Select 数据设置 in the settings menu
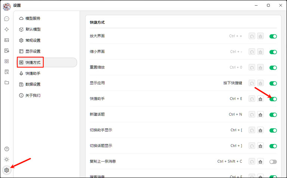 click(33, 84)
